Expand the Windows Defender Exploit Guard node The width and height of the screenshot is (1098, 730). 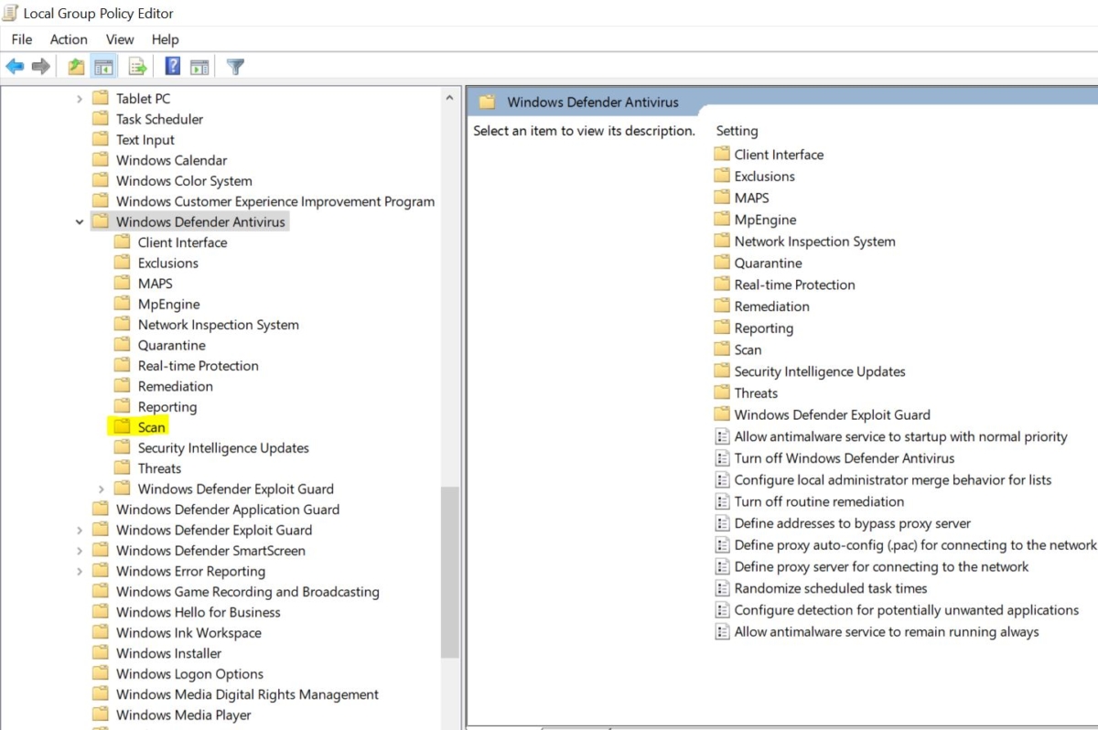[102, 488]
